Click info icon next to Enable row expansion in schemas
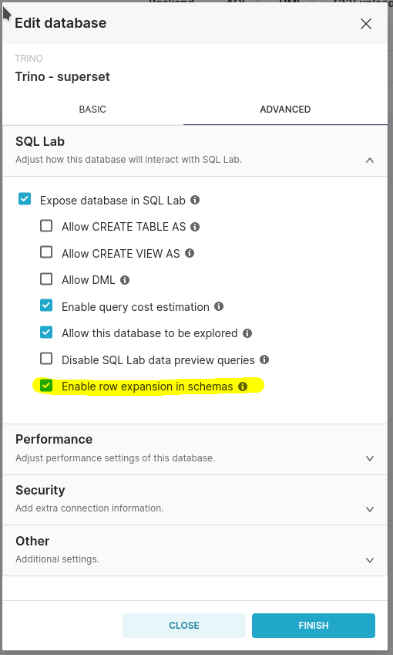 point(243,387)
